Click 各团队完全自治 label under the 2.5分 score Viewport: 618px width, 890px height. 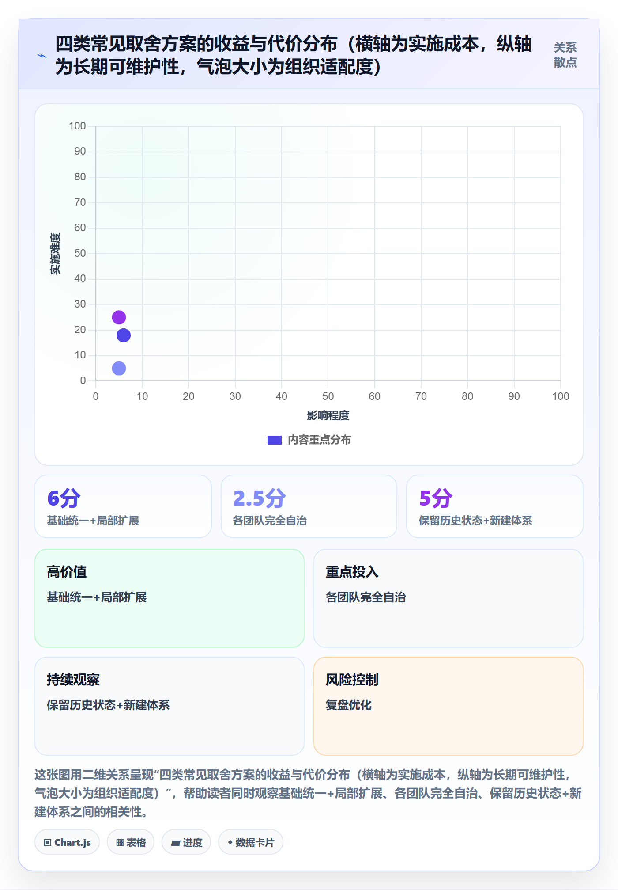270,521
